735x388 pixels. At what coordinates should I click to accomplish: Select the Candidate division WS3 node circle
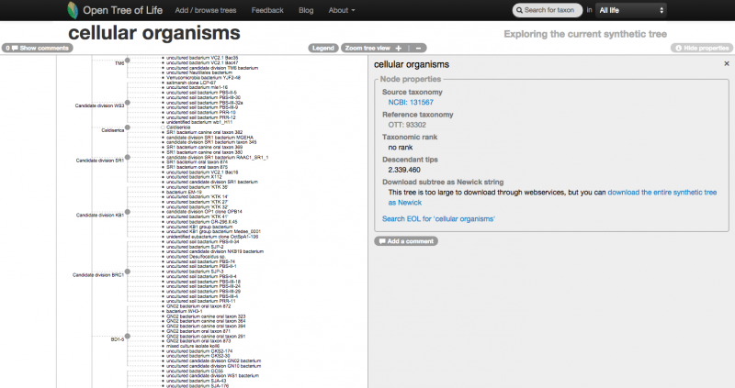[127, 105]
